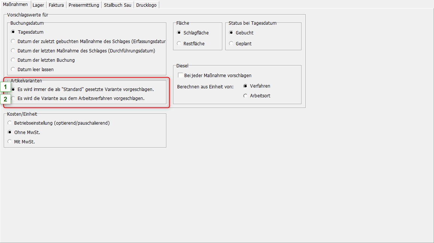This screenshot has height=243, width=434.
Task: Open the Drucklogo tab
Action: click(x=146, y=5)
